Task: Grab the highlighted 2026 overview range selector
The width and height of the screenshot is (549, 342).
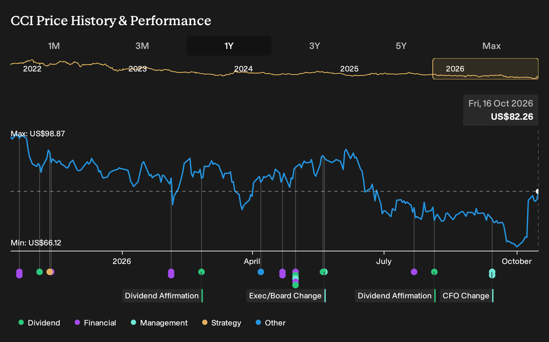Action: click(486, 69)
